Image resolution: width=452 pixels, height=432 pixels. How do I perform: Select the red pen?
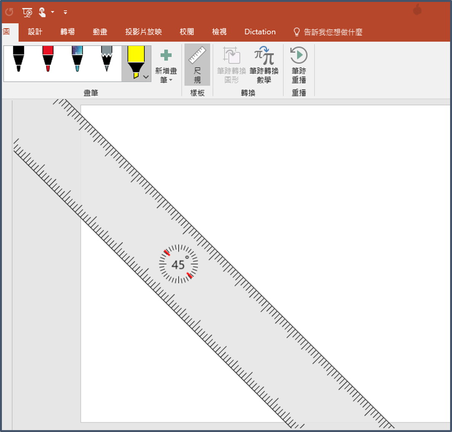point(48,59)
